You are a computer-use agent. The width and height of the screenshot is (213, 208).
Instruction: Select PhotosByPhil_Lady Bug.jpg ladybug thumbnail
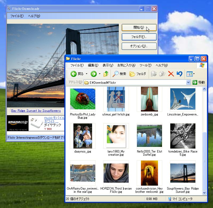82,99
